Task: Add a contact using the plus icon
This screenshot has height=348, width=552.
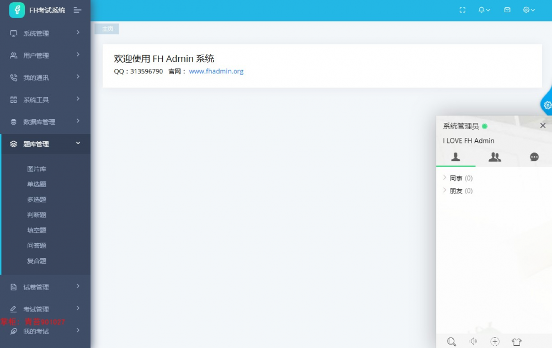Action: click(495, 341)
